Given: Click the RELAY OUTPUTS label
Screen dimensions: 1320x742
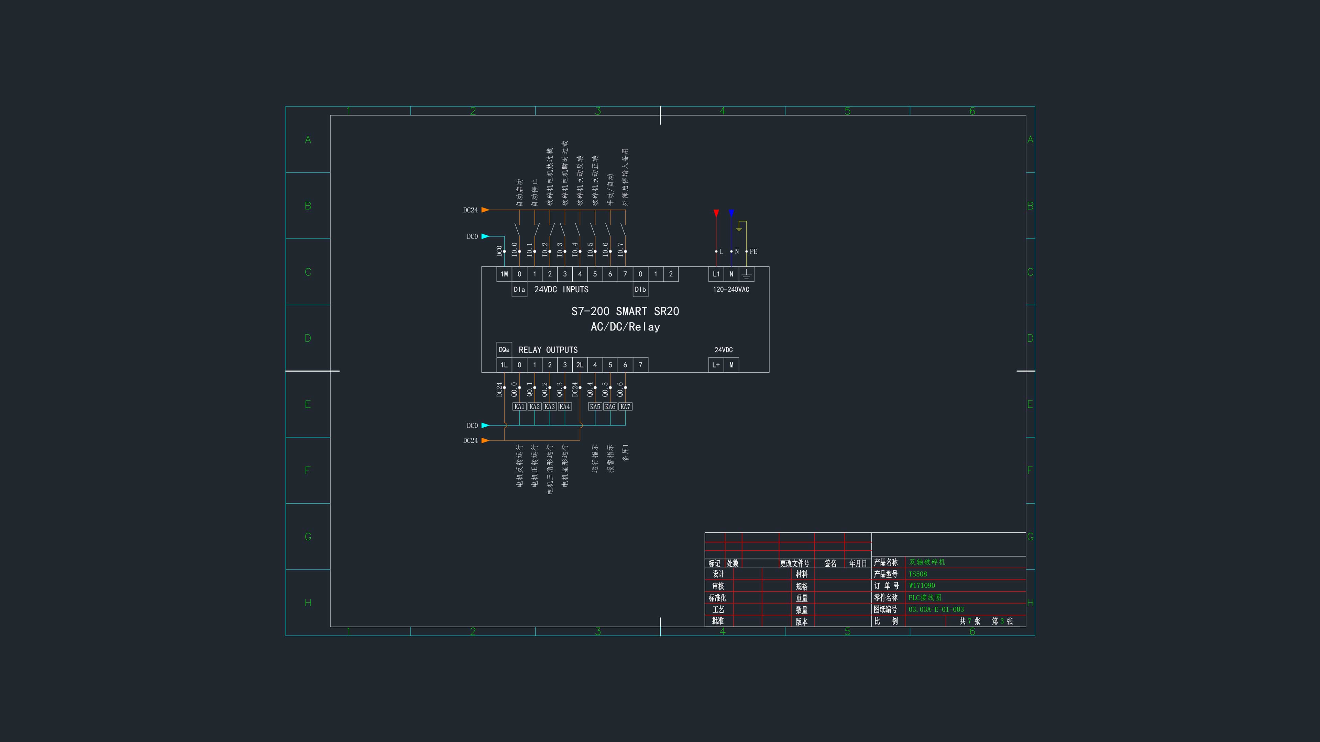Looking at the screenshot, I should (x=548, y=350).
